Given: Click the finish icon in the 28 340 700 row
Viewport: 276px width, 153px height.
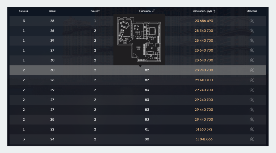Looking at the screenshot, I should pyautogui.click(x=252, y=31).
